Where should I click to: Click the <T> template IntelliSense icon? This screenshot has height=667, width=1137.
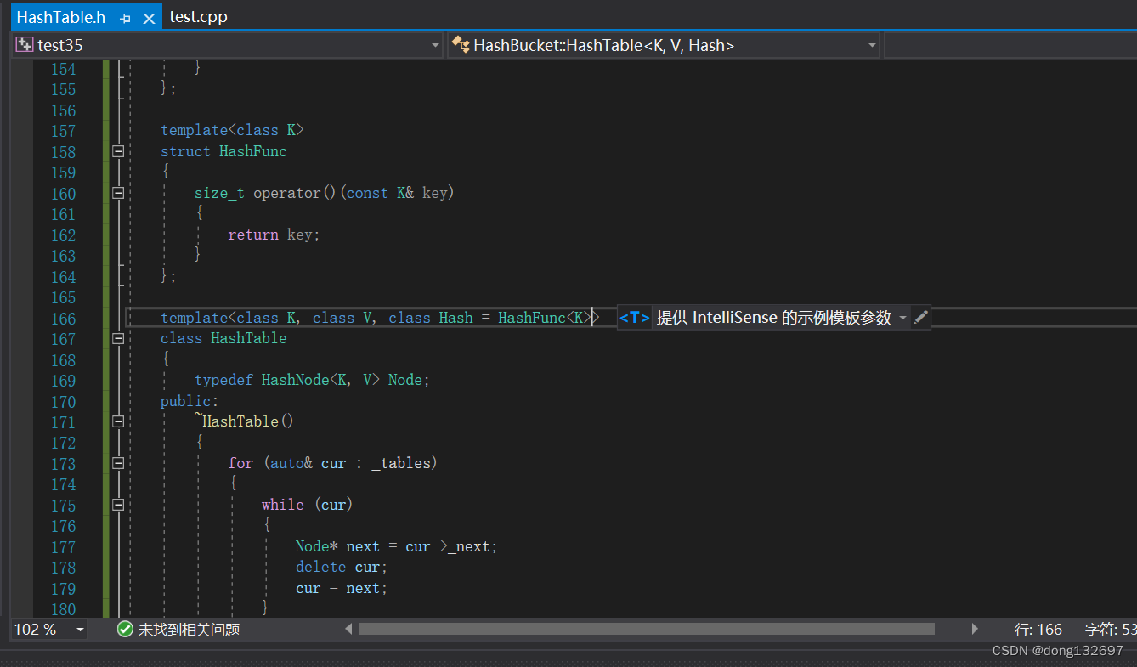point(635,318)
